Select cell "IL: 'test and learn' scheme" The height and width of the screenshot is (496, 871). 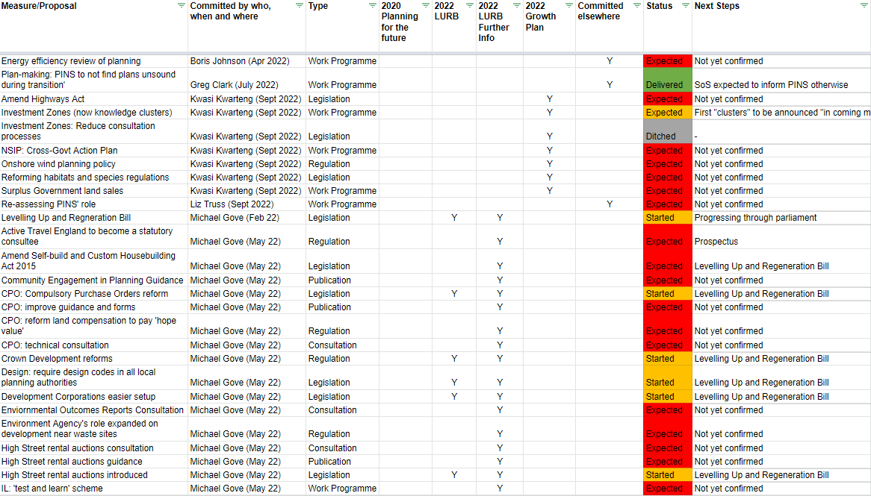pos(94,489)
